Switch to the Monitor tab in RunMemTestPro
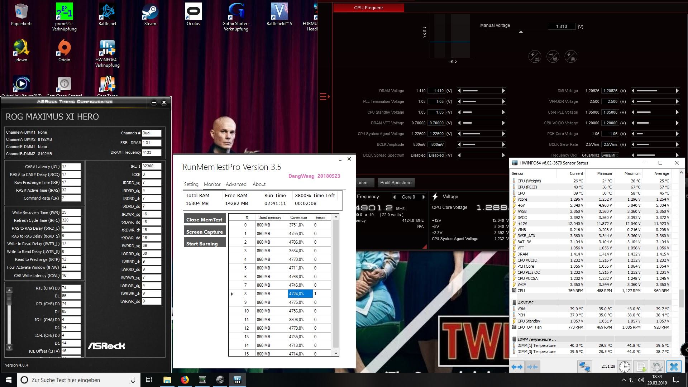The width and height of the screenshot is (688, 387). pos(212,184)
